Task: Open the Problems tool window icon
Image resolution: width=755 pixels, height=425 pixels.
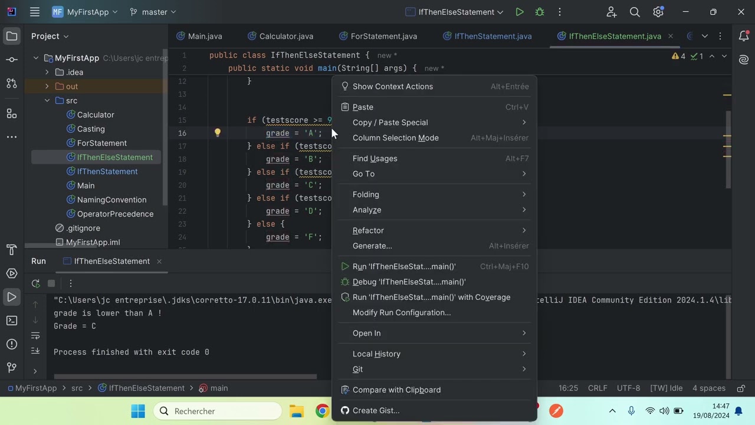Action: point(11,344)
